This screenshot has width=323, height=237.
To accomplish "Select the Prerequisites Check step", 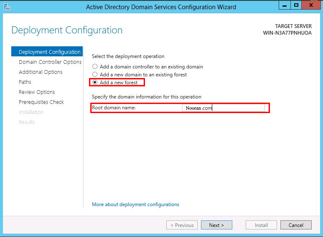I will (41, 102).
